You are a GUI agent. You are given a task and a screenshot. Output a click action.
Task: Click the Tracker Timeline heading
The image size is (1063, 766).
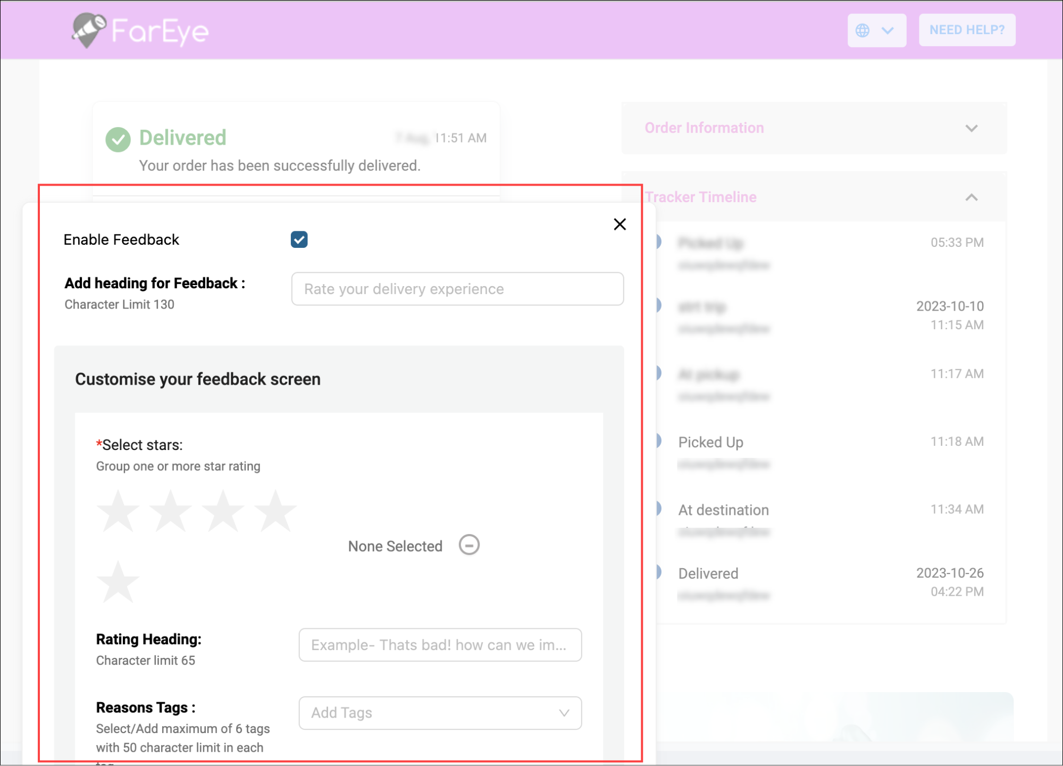[700, 197]
